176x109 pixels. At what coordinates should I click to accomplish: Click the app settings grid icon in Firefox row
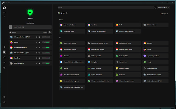pos(39,42)
